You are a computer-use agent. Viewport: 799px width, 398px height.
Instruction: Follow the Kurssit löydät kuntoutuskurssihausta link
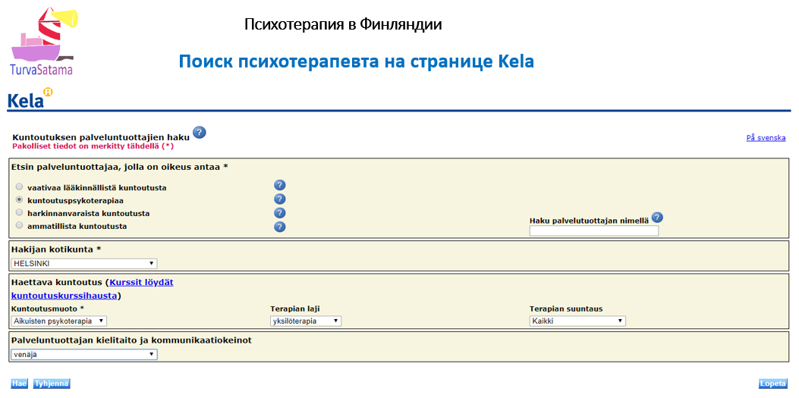coord(93,289)
